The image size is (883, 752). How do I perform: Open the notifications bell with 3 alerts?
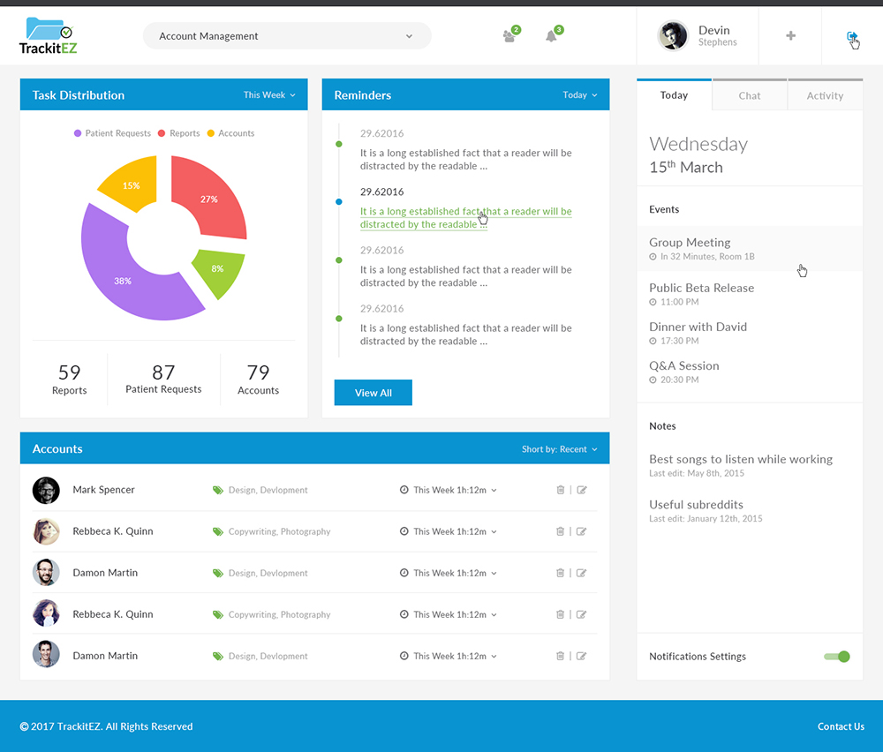coord(552,35)
